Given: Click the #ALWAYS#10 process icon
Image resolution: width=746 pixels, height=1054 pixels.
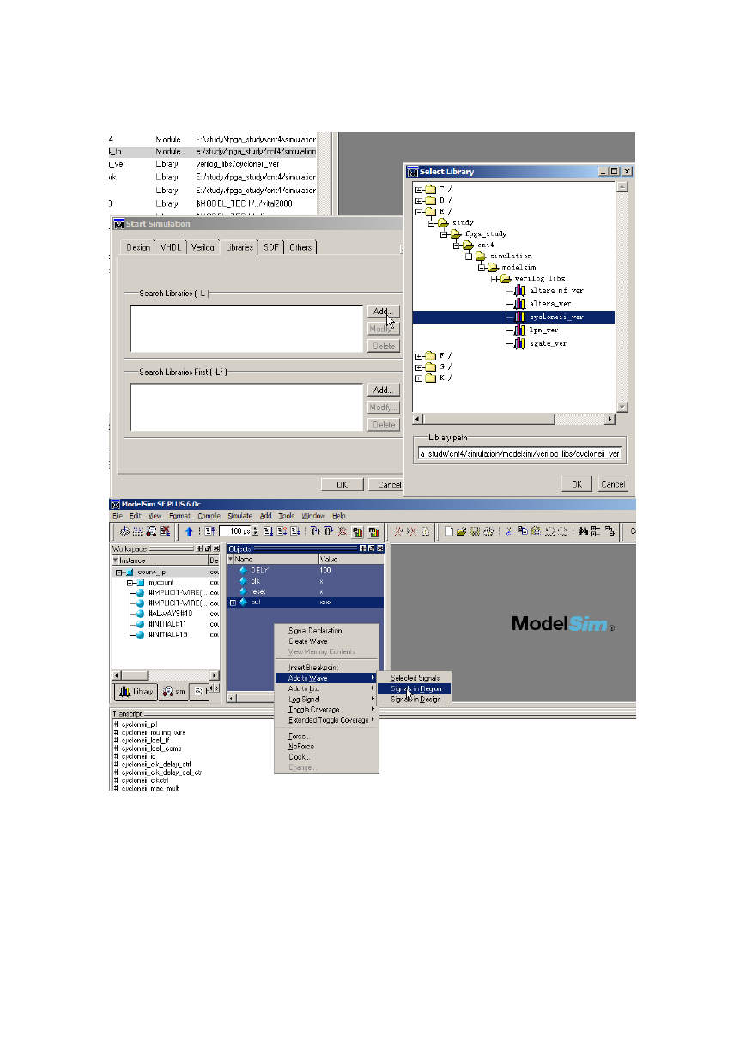Looking at the screenshot, I should (140, 613).
